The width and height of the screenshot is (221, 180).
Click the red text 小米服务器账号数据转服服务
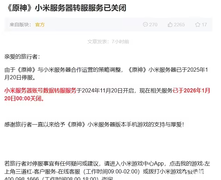click(40, 90)
